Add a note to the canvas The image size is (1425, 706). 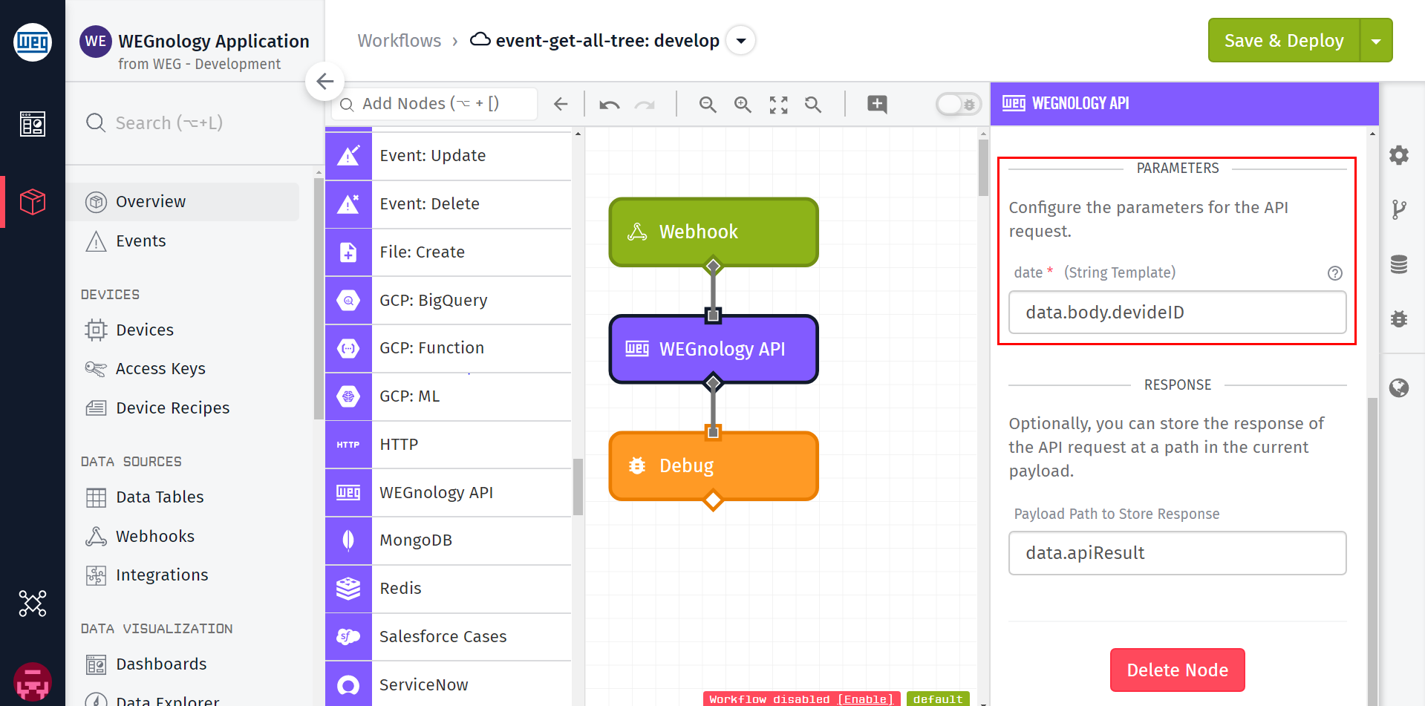877,104
